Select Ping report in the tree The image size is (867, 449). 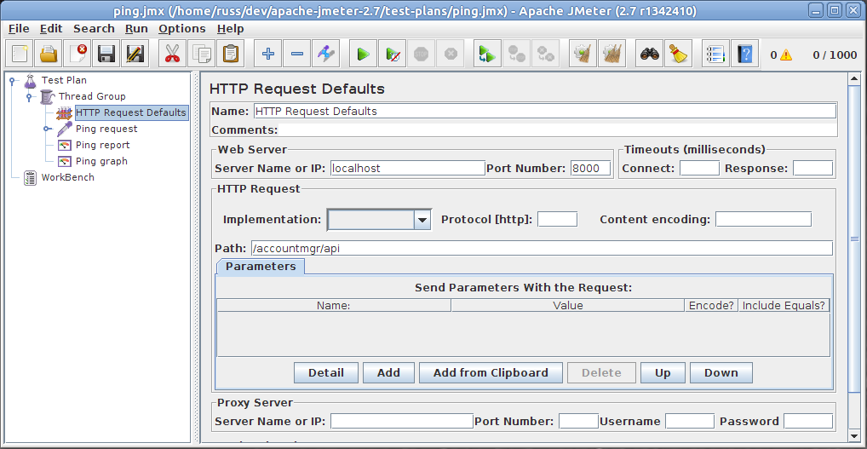(103, 145)
